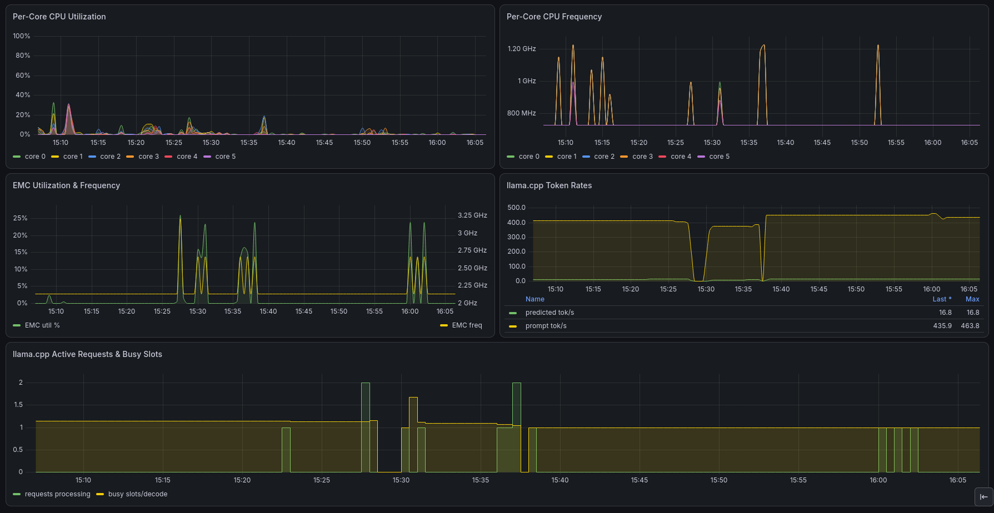Image resolution: width=994 pixels, height=513 pixels.
Task: Toggle core 3 series in CPU Utilization legend
Action: [x=149, y=157]
